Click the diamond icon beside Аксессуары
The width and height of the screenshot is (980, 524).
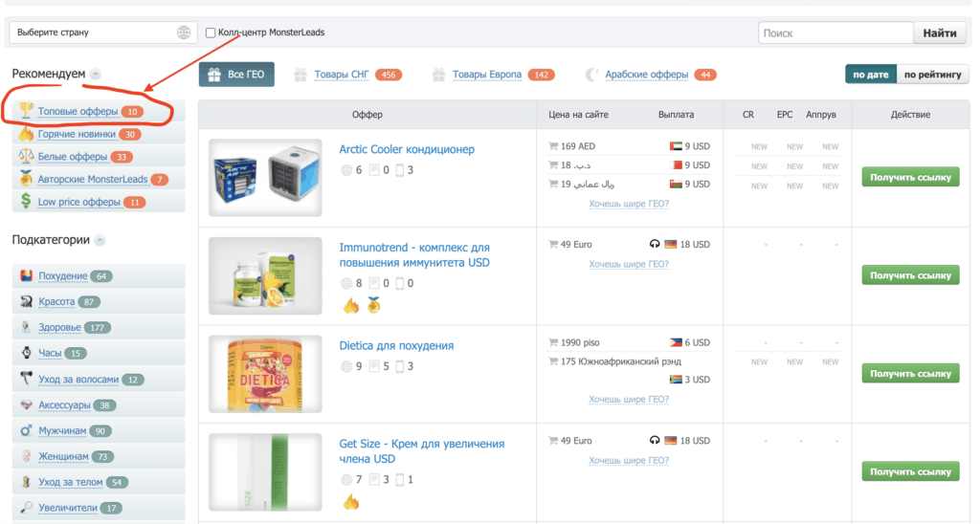[26, 404]
